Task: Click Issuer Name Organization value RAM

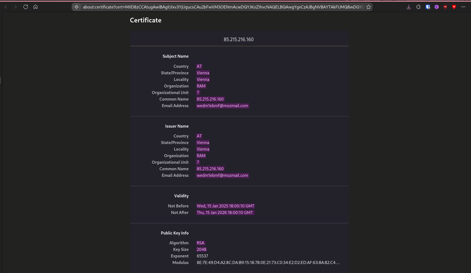Action: pyautogui.click(x=201, y=156)
